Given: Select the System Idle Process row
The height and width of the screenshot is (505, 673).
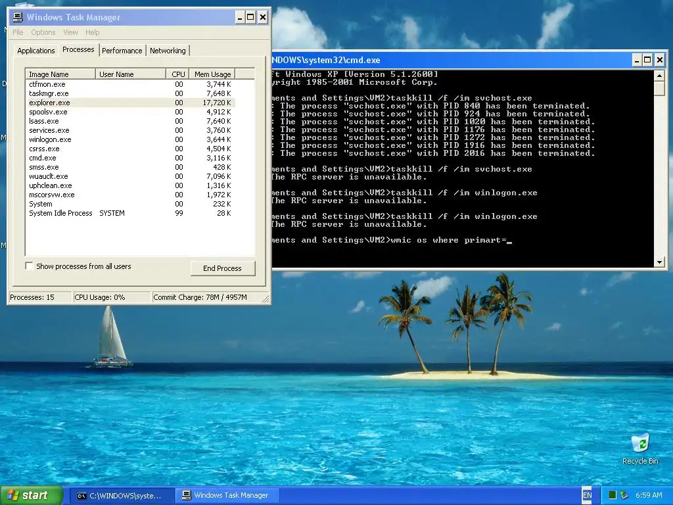Looking at the screenshot, I should click(x=131, y=214).
